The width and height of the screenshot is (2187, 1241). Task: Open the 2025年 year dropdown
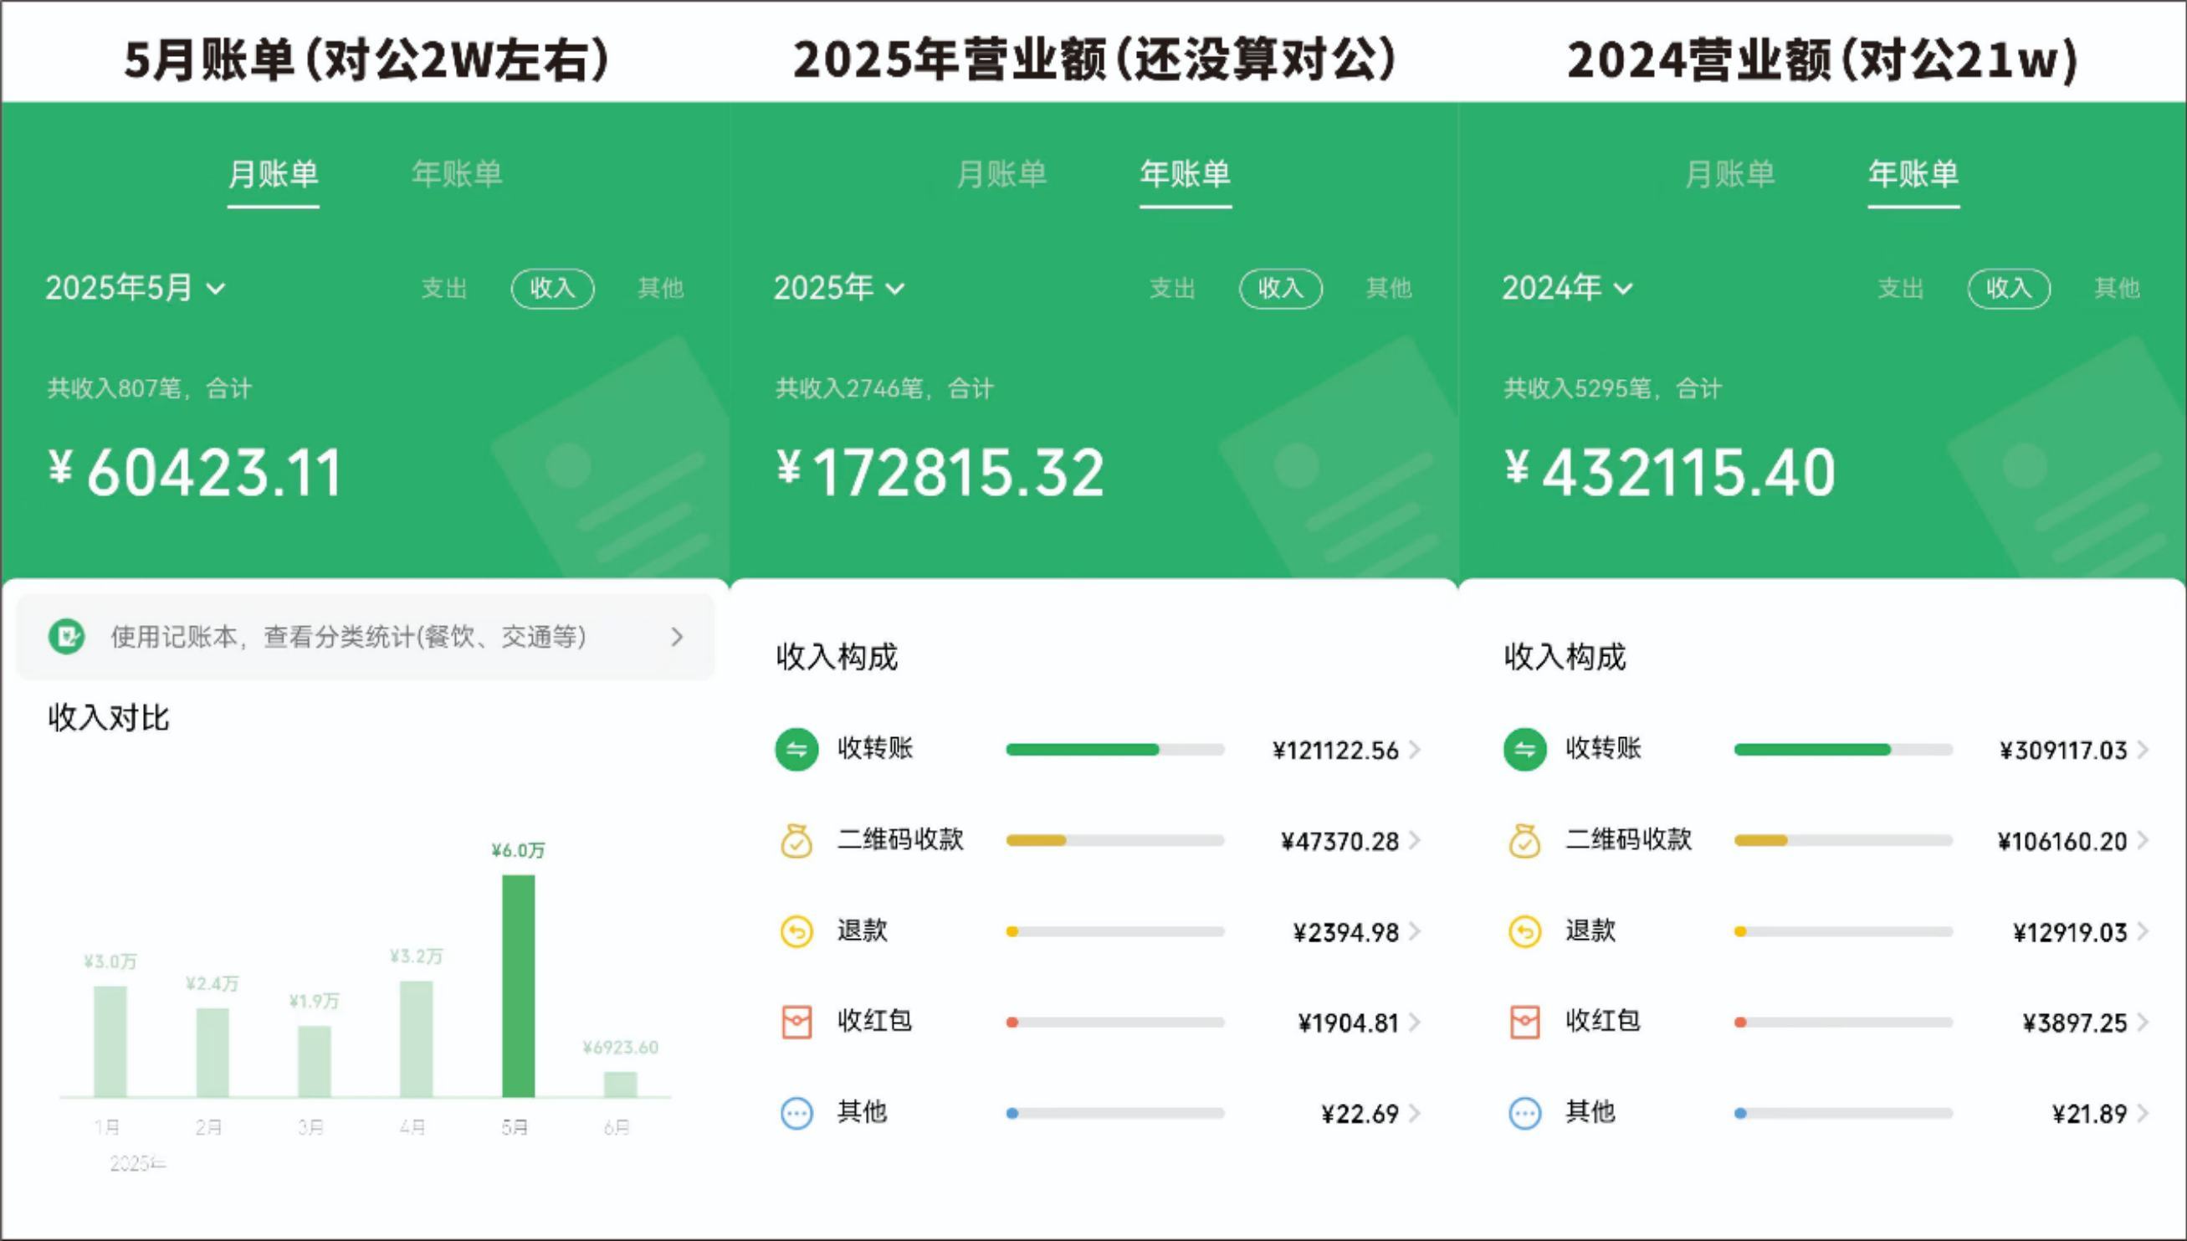(x=839, y=288)
